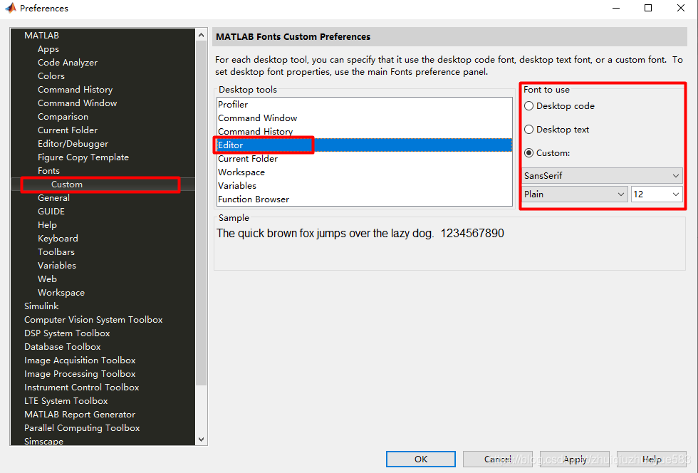Click the Cancel button
698x473 pixels.
[x=497, y=459]
